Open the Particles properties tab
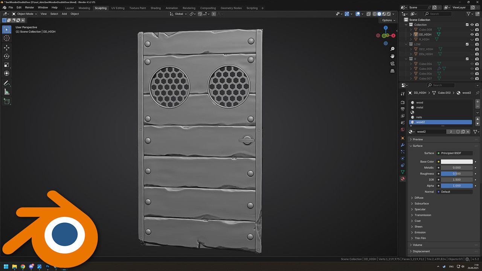Image resolution: width=482 pixels, height=271 pixels. (403, 152)
